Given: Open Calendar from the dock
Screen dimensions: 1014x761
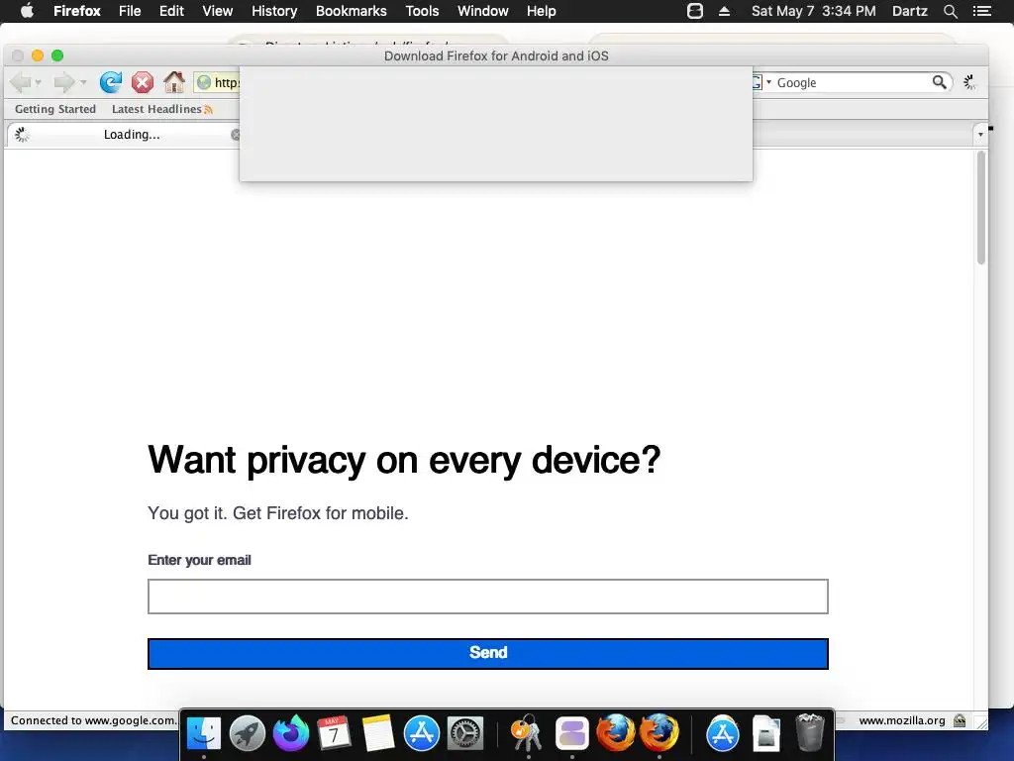Looking at the screenshot, I should point(334,733).
